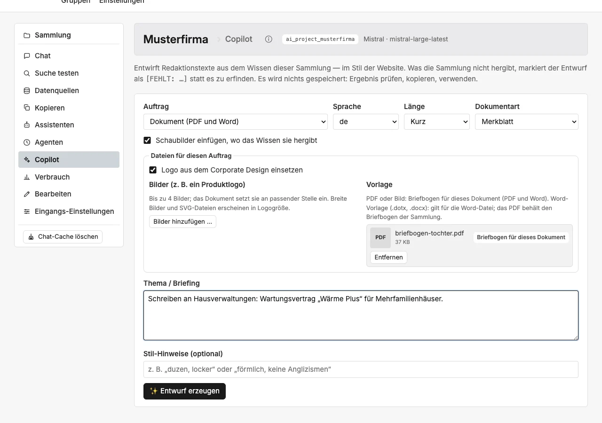Click the 37 KB file size text

point(402,243)
